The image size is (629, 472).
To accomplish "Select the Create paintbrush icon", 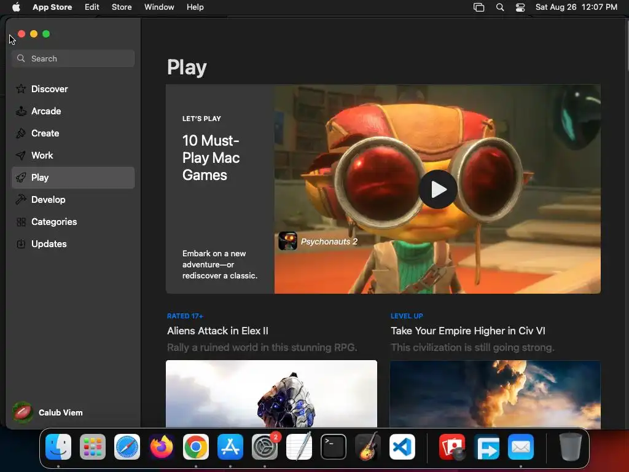I will (21, 133).
